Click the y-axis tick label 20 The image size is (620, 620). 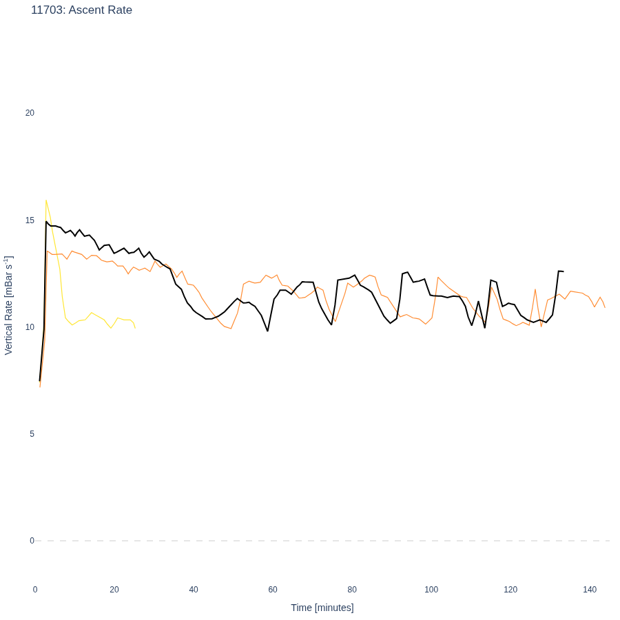coord(30,113)
